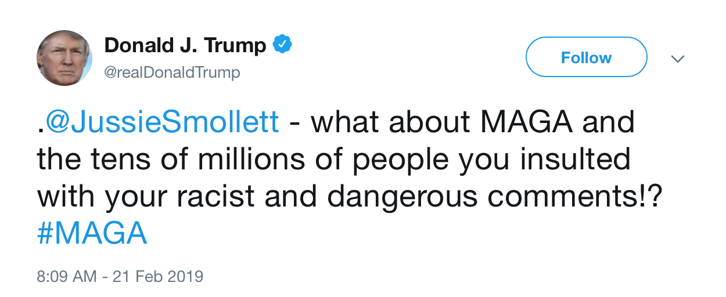726x297 pixels.
Task: Open the profile avatar photo
Action: click(64, 58)
